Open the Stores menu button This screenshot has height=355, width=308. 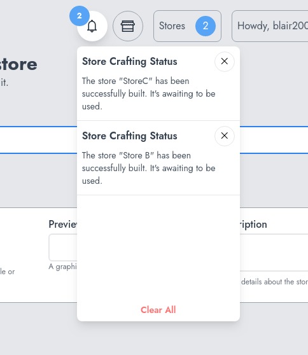pos(187,26)
